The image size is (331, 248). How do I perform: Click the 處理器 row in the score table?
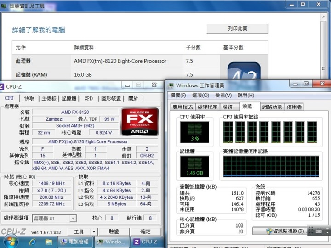(116, 61)
